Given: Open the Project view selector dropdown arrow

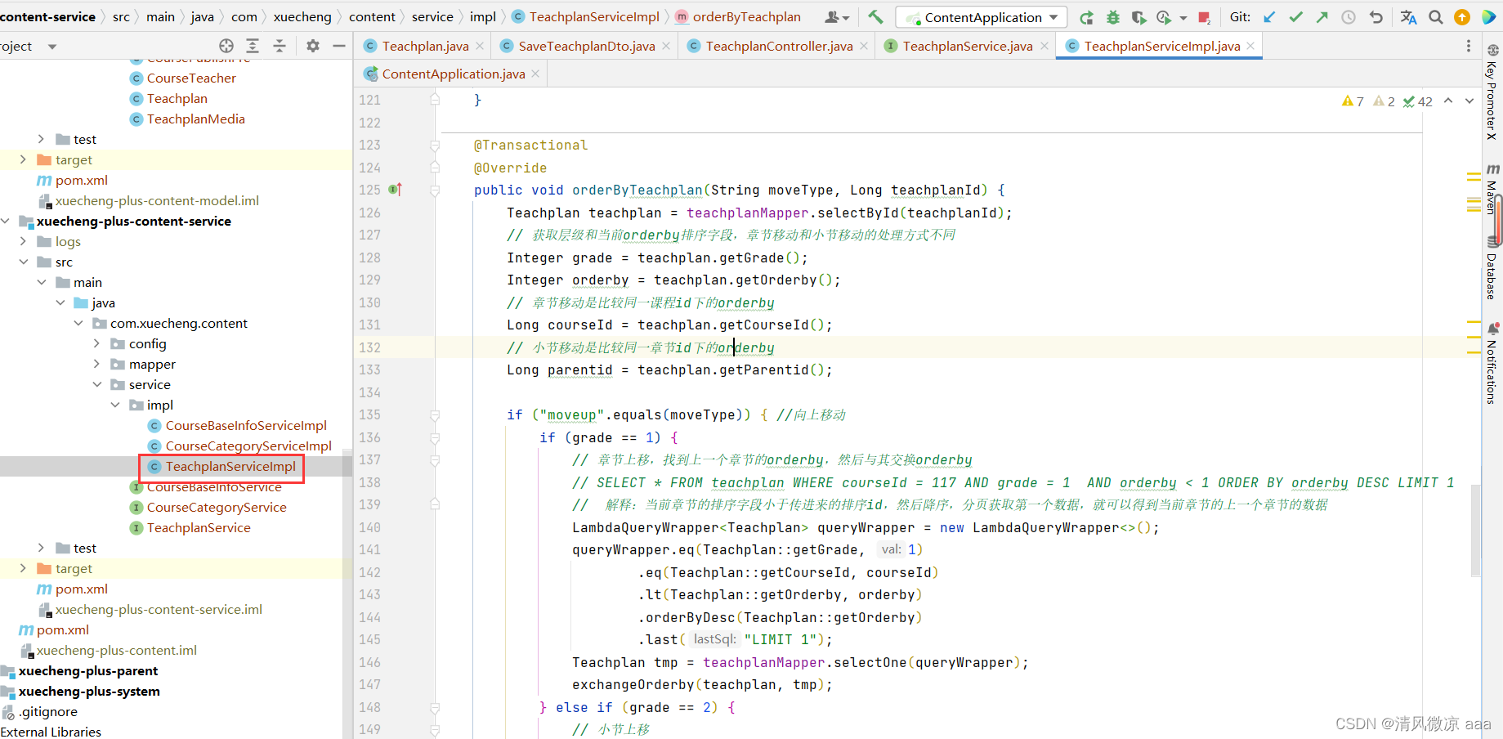Looking at the screenshot, I should pos(52,47).
